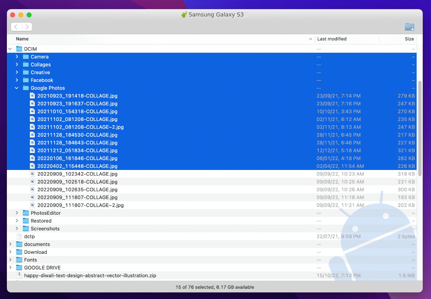Expand the documents folder
The height and width of the screenshot is (299, 431).
10,244
